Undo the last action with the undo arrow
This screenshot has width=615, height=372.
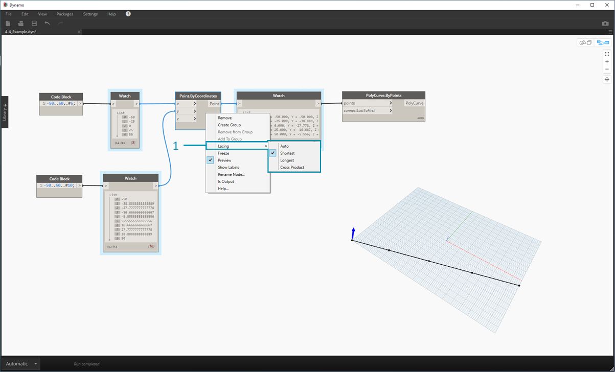click(47, 23)
